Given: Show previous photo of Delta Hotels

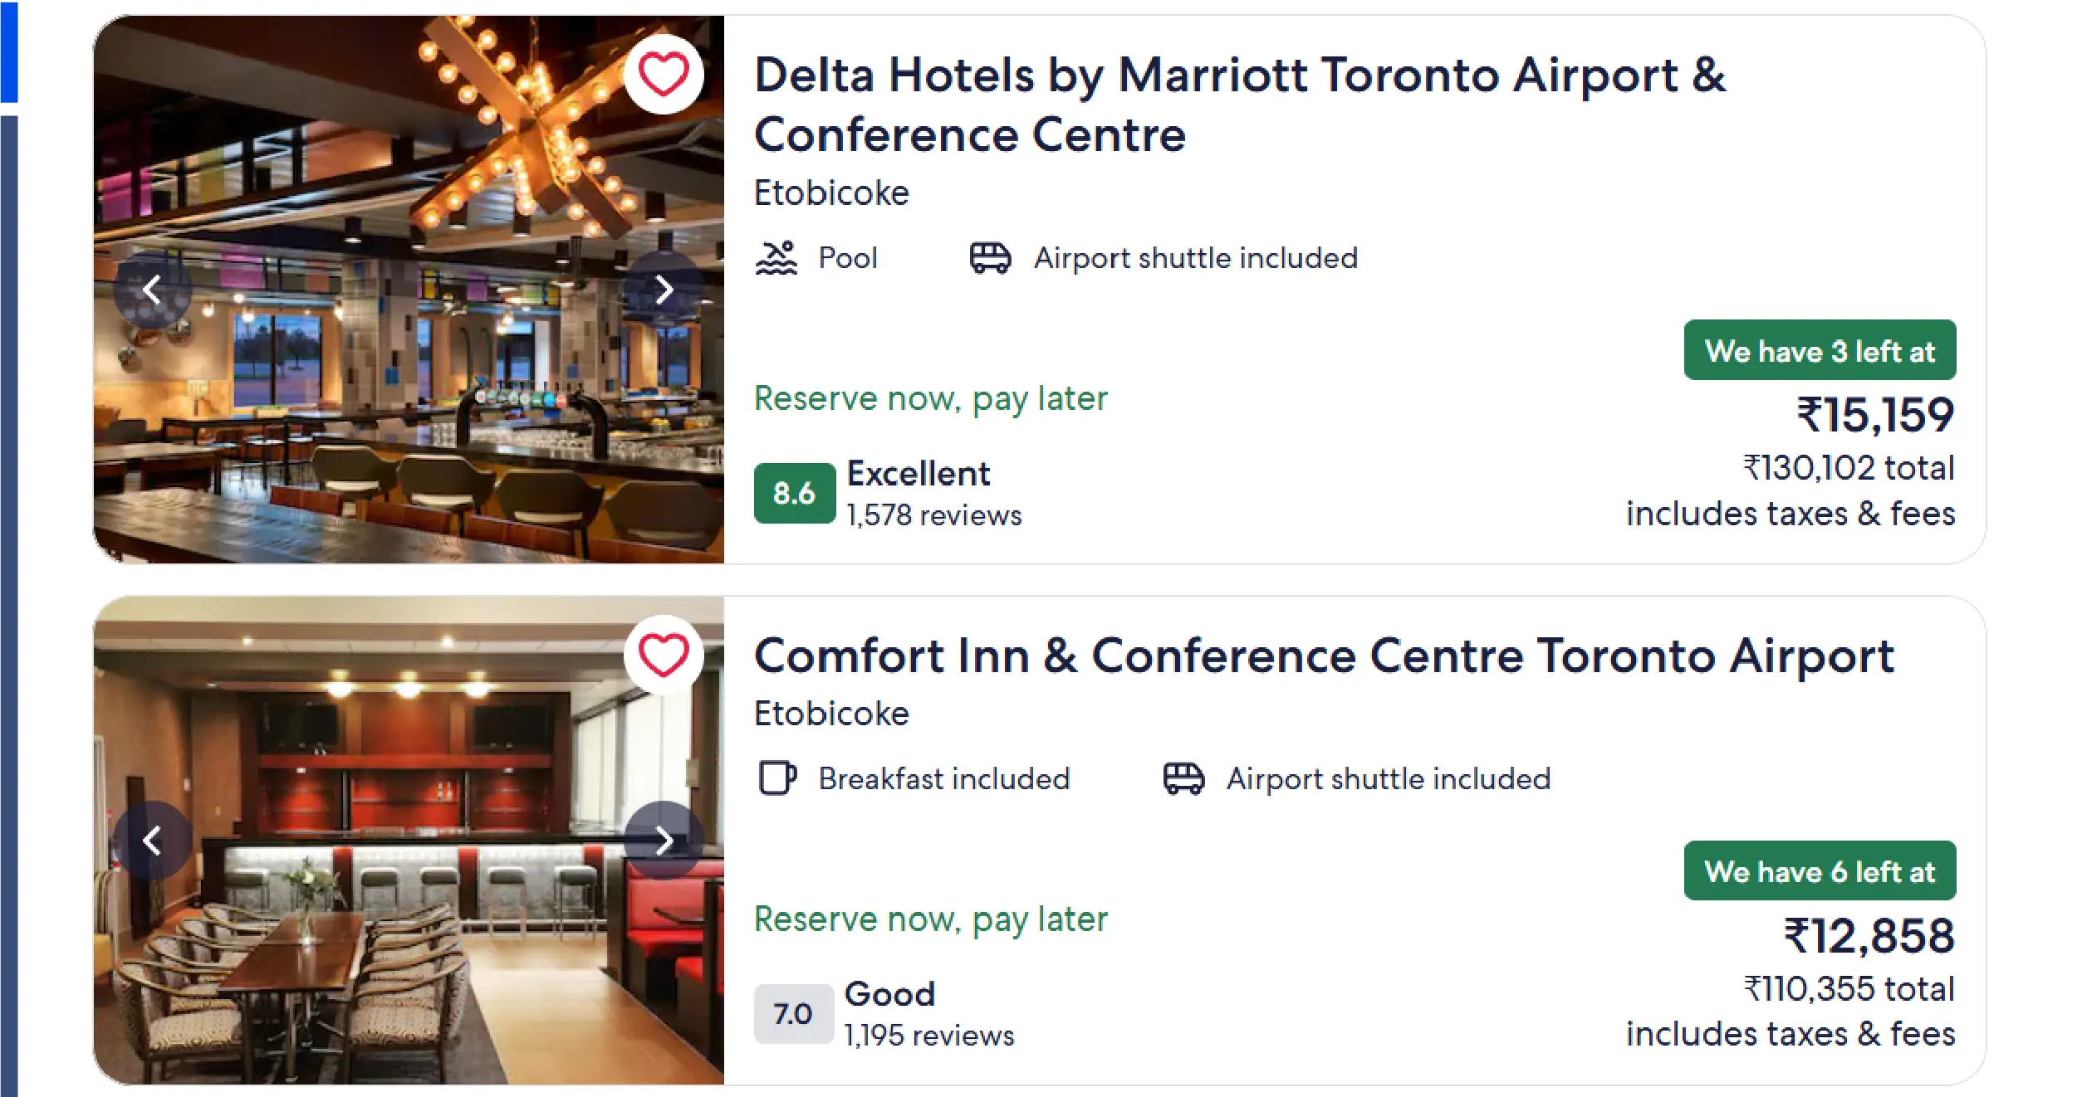Looking at the screenshot, I should coord(152,290).
